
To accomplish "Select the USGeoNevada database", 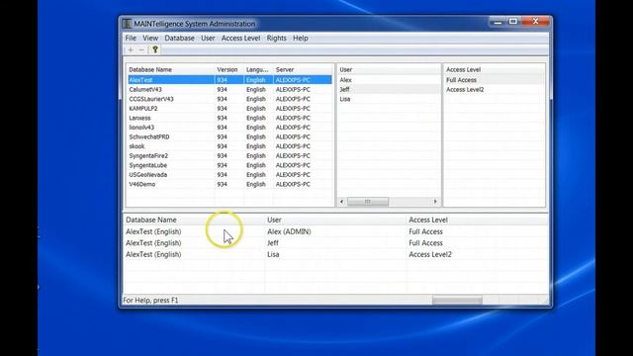I will pos(230,175).
